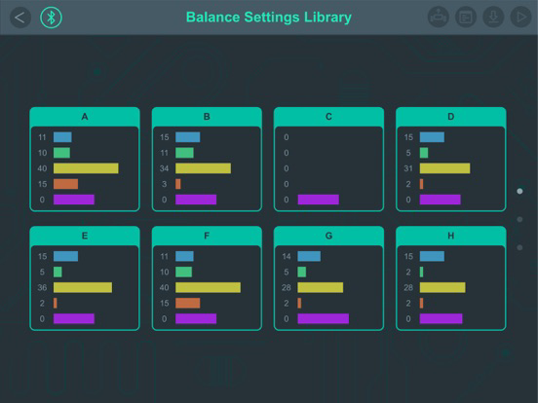This screenshot has width=538, height=403.
Task: Go back using the arrow icon
Action: 20,18
